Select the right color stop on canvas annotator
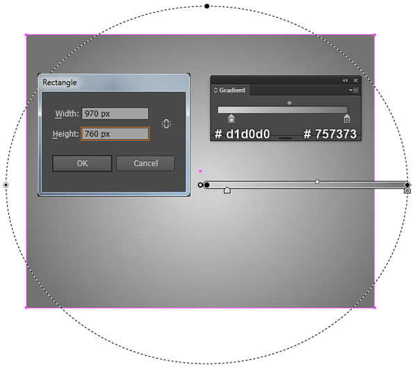 (x=407, y=190)
